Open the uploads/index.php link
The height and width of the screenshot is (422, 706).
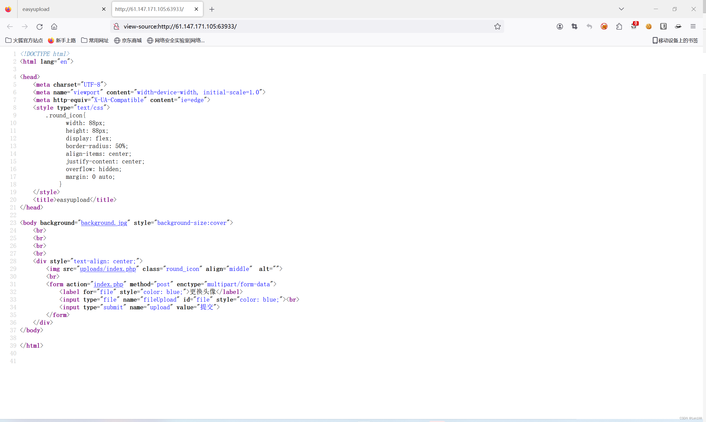pyautogui.click(x=108, y=269)
